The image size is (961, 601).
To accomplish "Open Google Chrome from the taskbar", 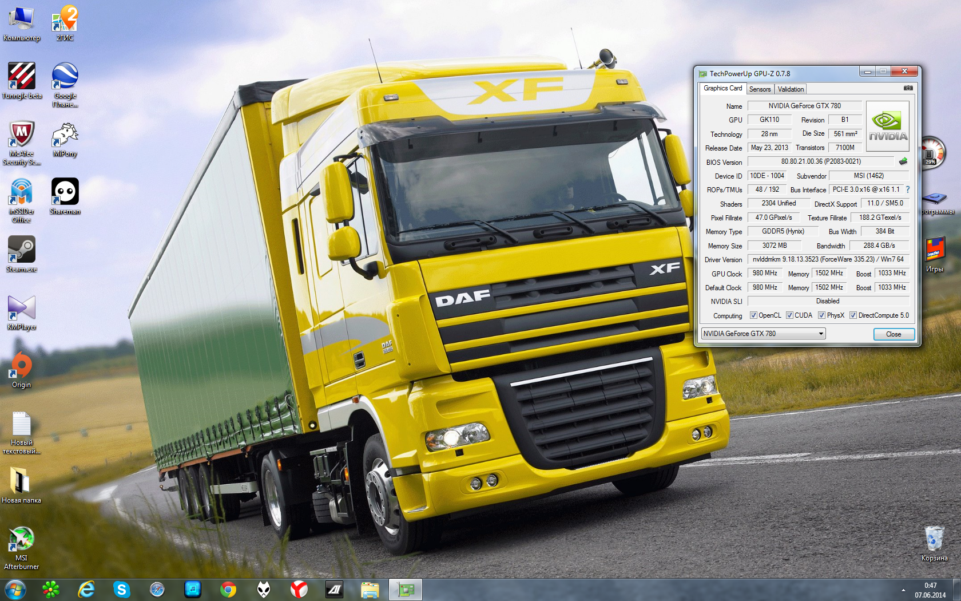I will [228, 590].
